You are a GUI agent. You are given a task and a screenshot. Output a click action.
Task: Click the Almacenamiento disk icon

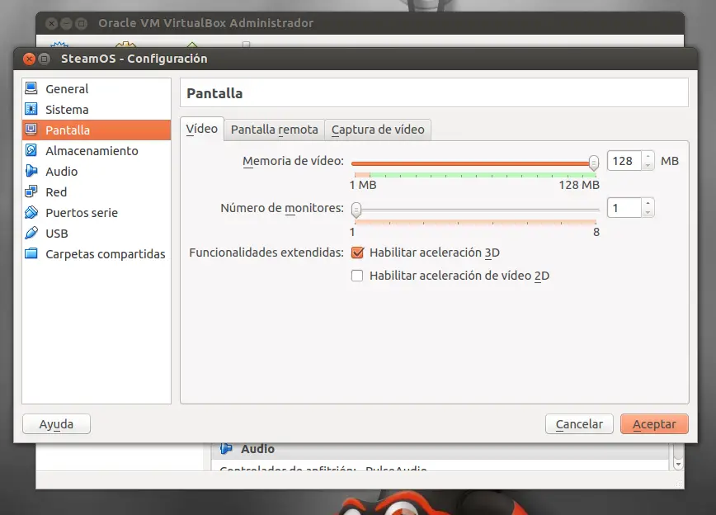pyautogui.click(x=31, y=150)
